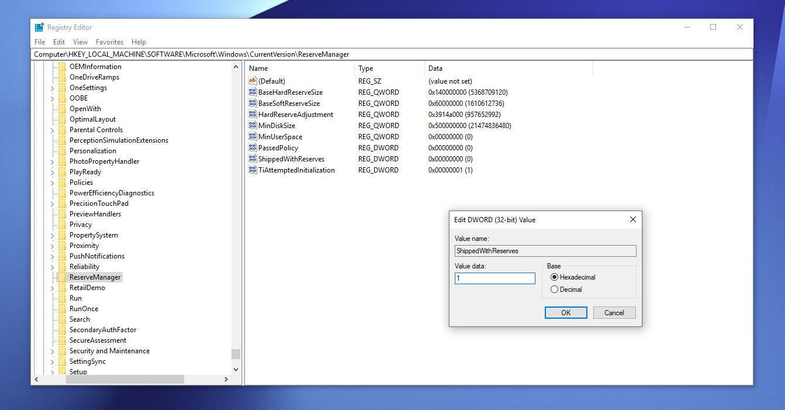785x410 pixels.
Task: Click the Privacy folder icon
Action: (x=61, y=225)
